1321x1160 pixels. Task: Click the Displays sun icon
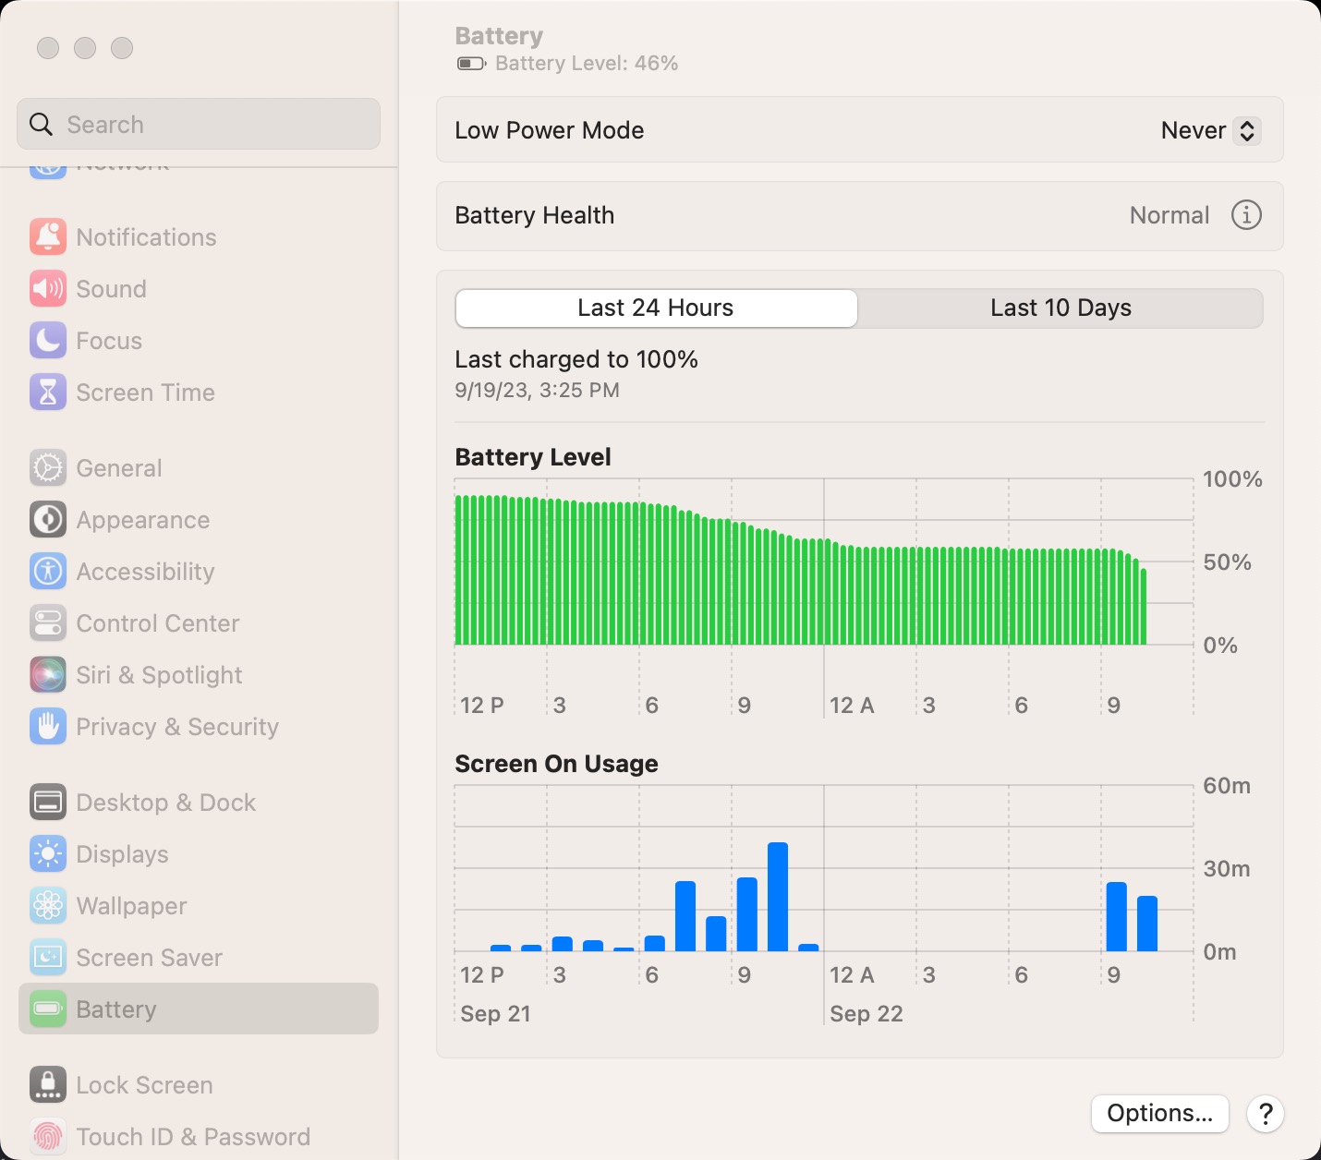tap(48, 854)
